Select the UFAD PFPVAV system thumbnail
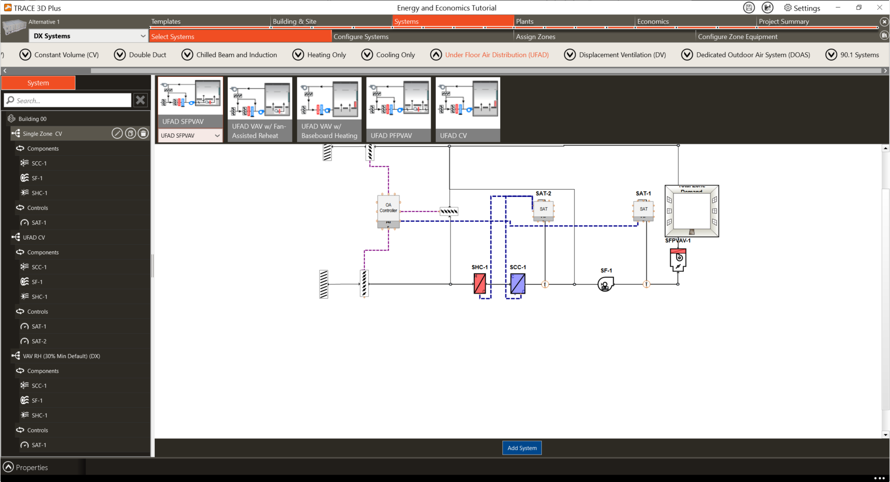The image size is (890, 482). coord(398,104)
